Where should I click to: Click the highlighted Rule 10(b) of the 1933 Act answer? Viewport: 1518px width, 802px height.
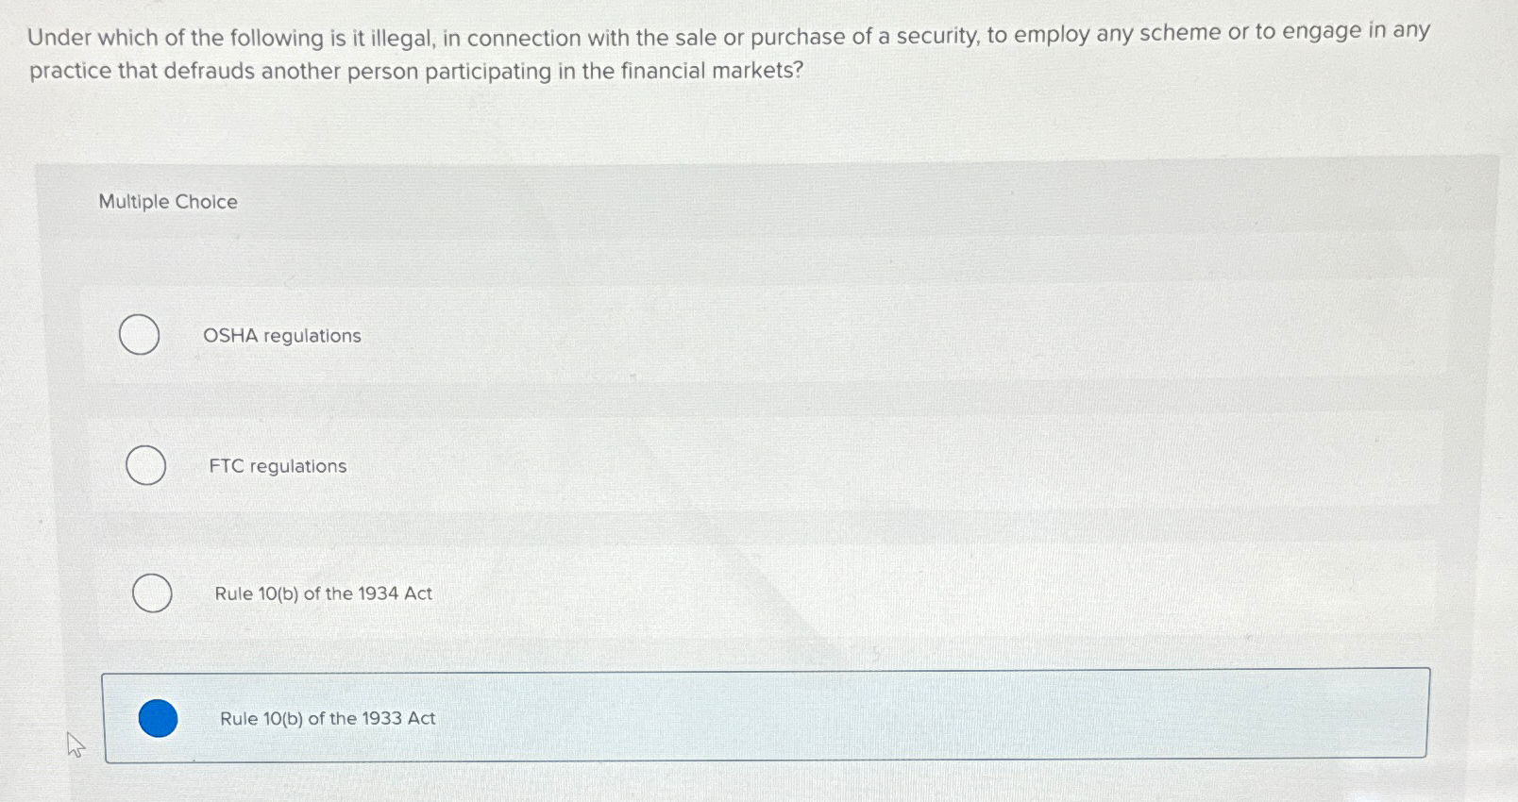[326, 719]
